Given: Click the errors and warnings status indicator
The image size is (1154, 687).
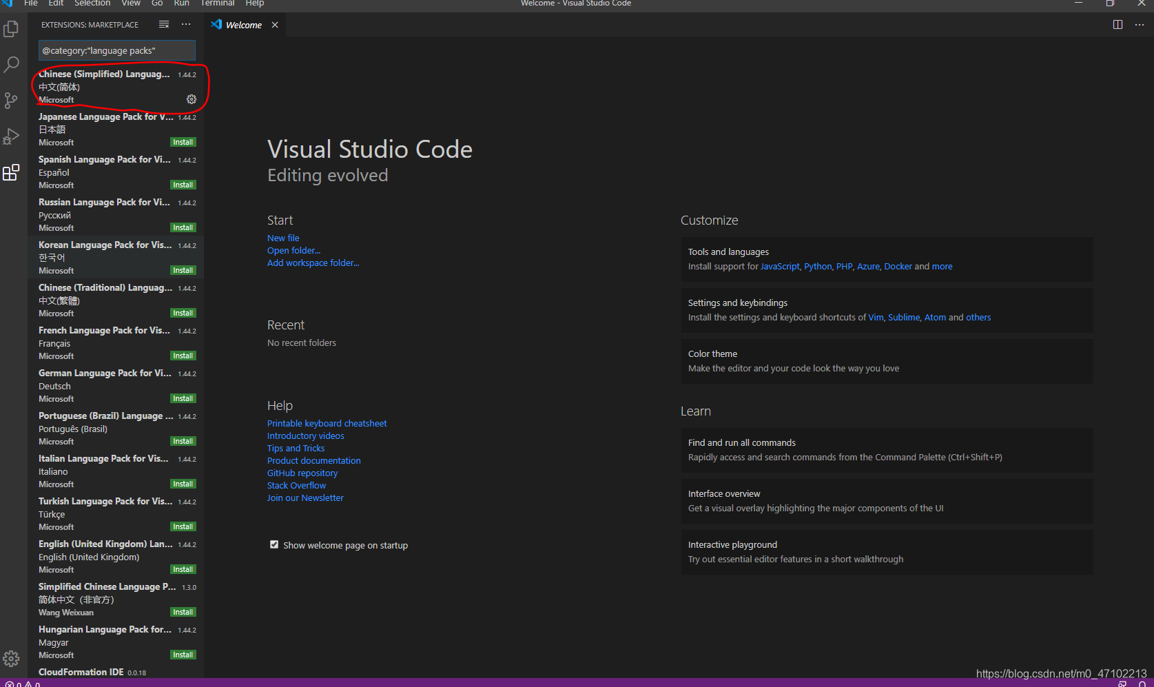Looking at the screenshot, I should (23, 684).
